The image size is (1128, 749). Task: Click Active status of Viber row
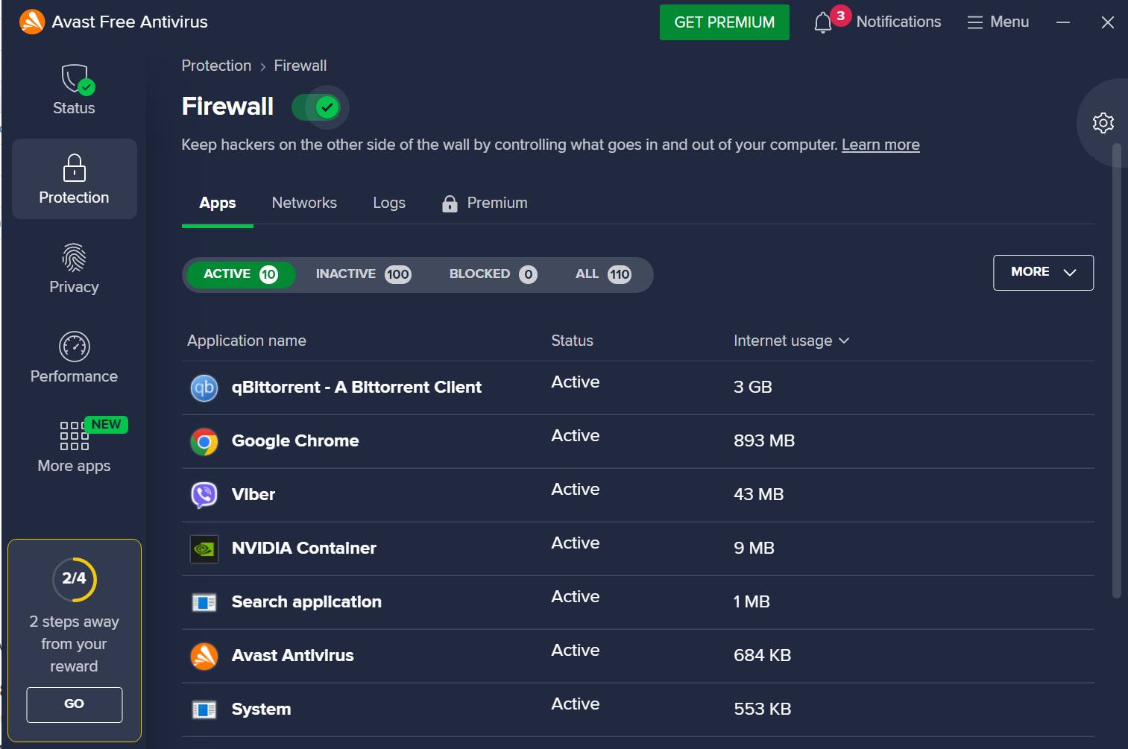pos(576,490)
